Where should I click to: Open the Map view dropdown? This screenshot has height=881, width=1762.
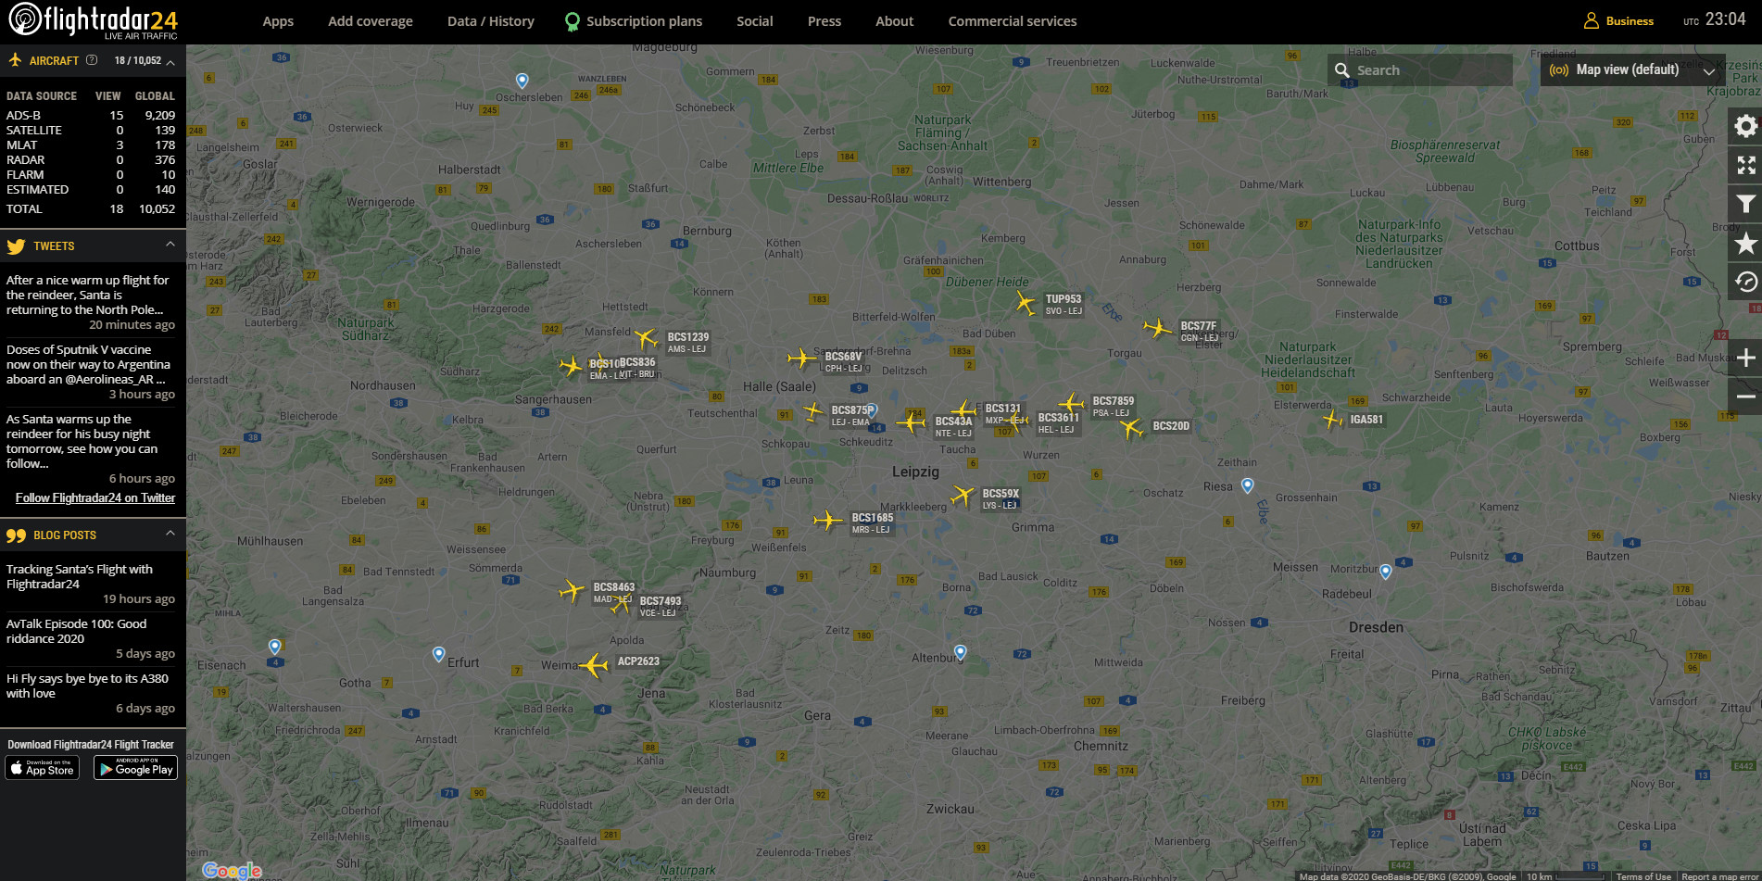click(x=1632, y=69)
